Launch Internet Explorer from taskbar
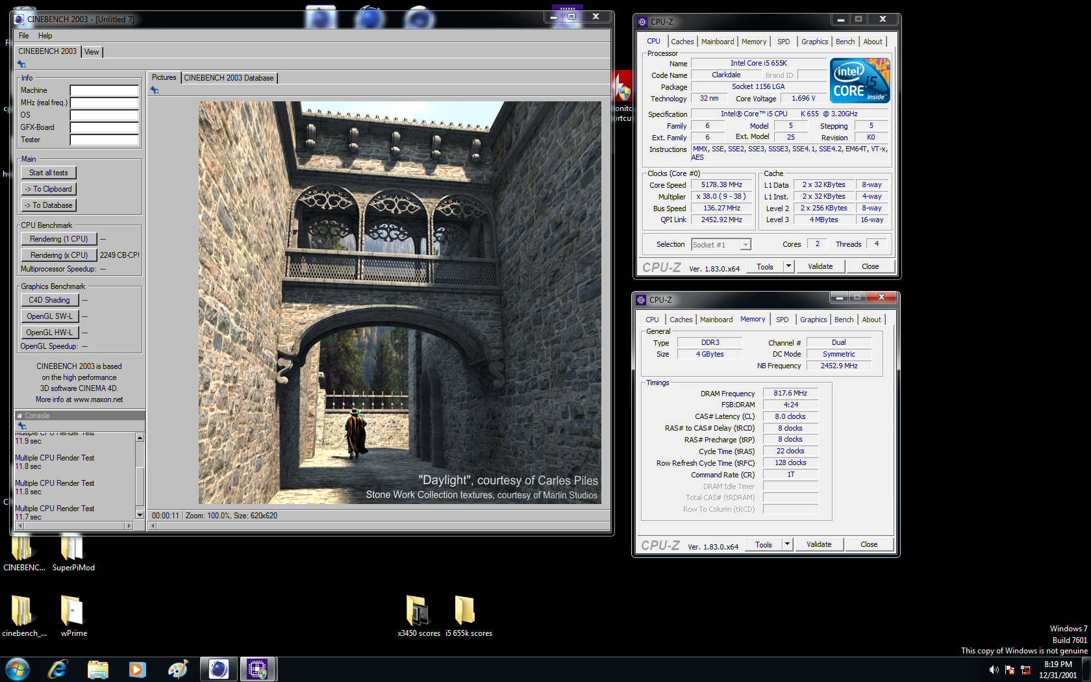Screen dimensions: 1091x682 (x=58, y=669)
